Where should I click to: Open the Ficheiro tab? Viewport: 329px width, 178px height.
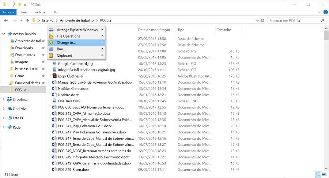point(8,12)
